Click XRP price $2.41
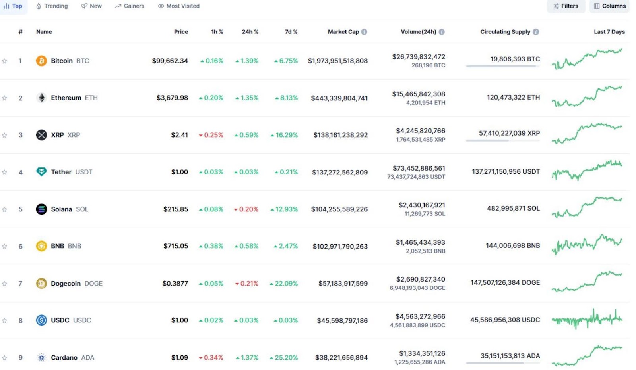Screen dimensions: 636x370 (179, 135)
